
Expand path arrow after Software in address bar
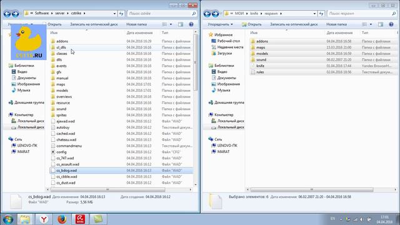click(x=52, y=13)
